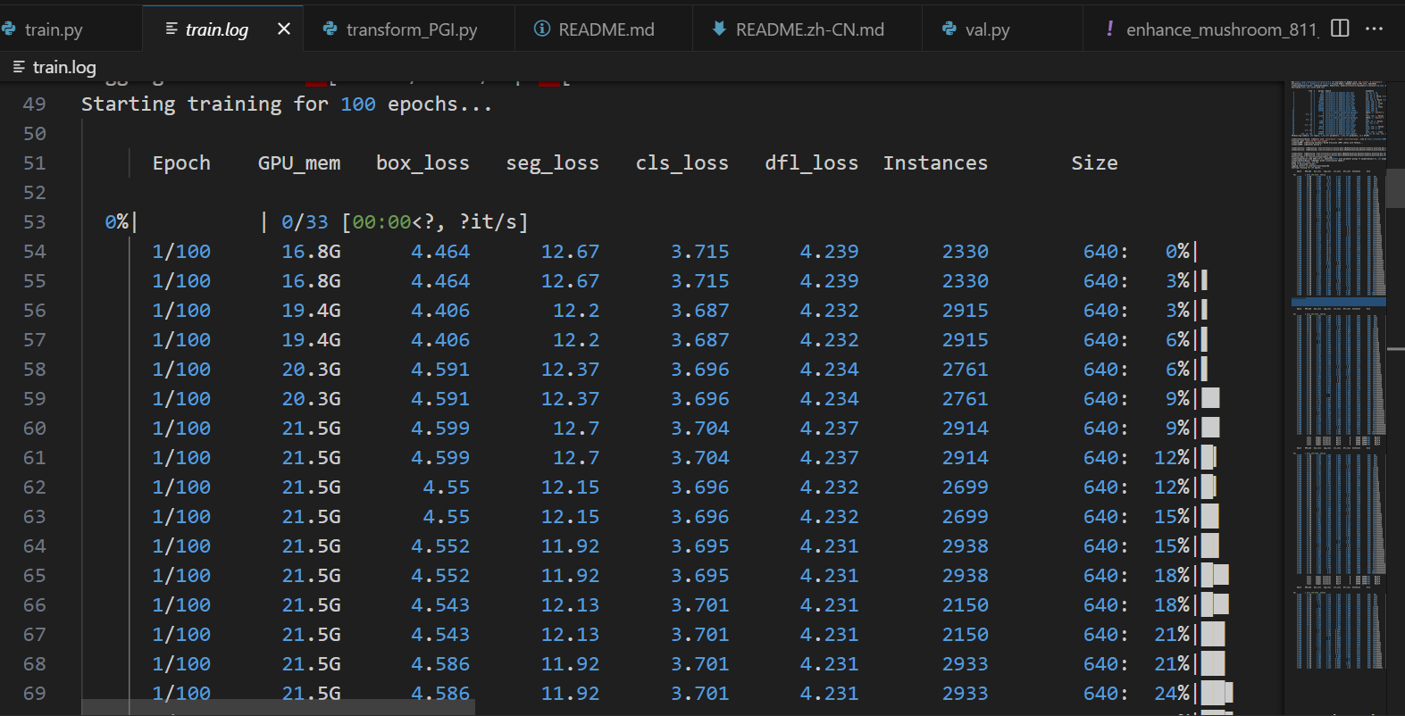The width and height of the screenshot is (1405, 716).
Task: Click dfl_loss value 4.239 on line 54
Action: pos(830,252)
